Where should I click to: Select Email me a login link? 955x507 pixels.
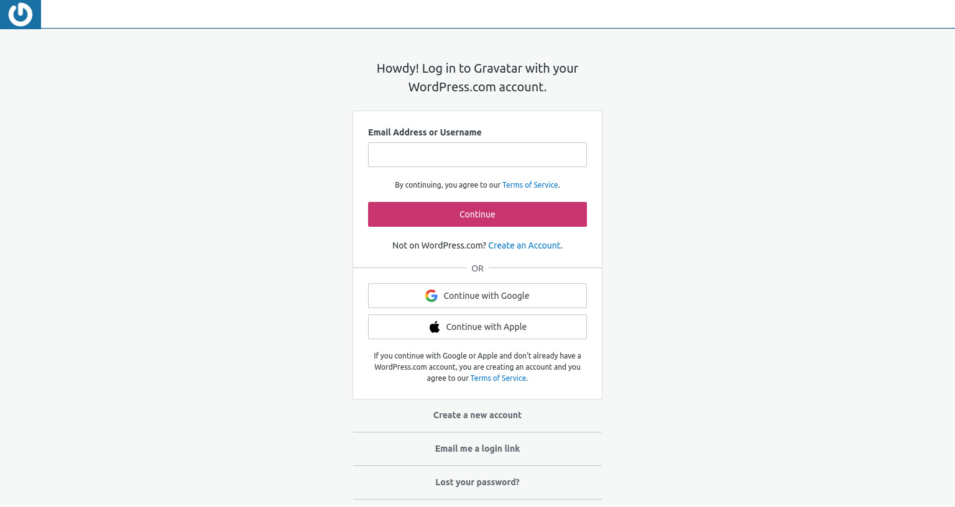477,449
